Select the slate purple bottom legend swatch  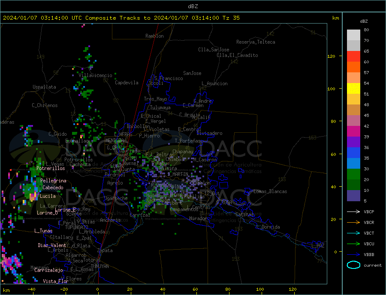click(x=353, y=196)
